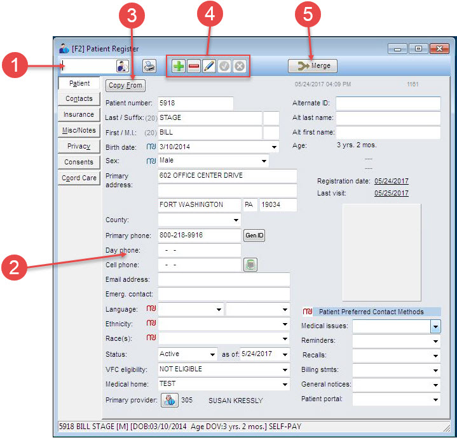Viewport: 457px width, 438px height.
Task: Click the printer icon in toolbar
Action: [149, 66]
